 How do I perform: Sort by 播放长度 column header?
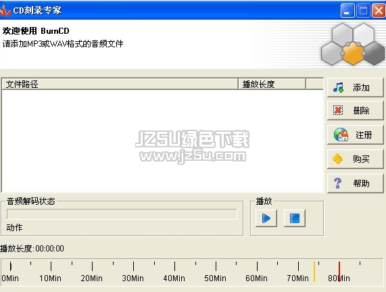272,84
